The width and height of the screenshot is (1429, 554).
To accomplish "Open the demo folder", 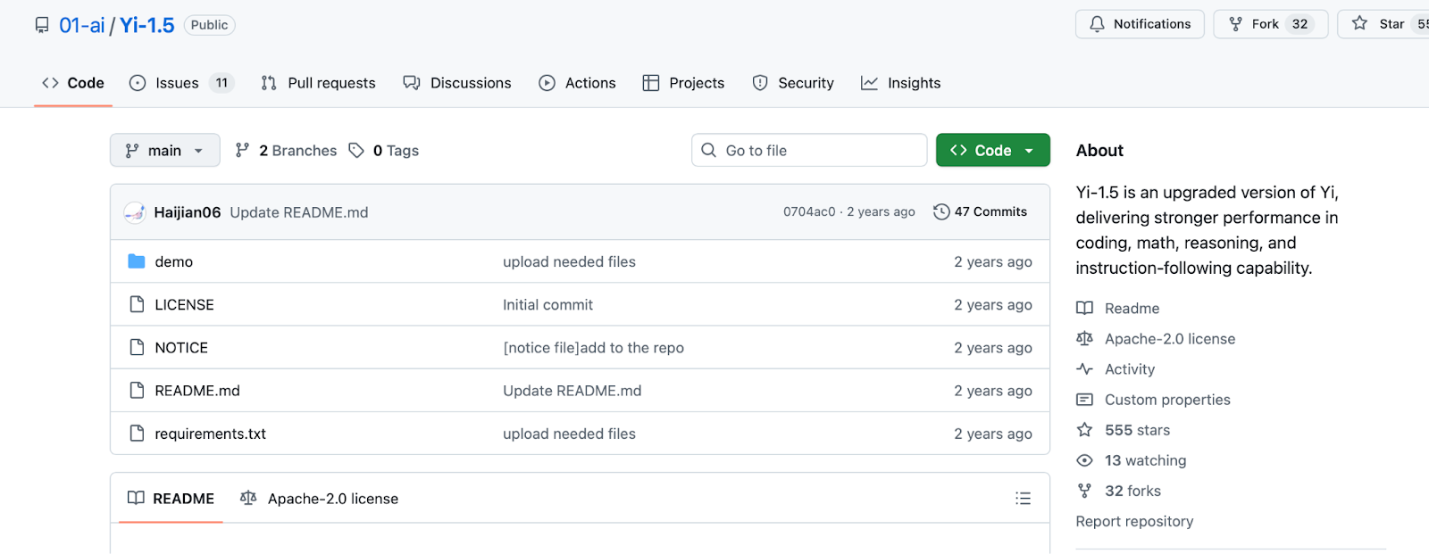I will 174,261.
